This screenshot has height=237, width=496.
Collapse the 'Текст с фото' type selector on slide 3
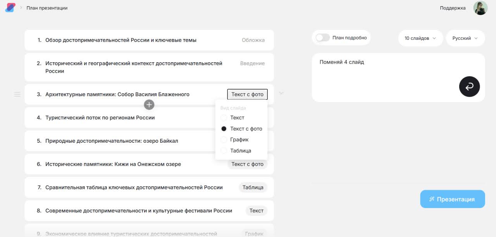tap(247, 94)
